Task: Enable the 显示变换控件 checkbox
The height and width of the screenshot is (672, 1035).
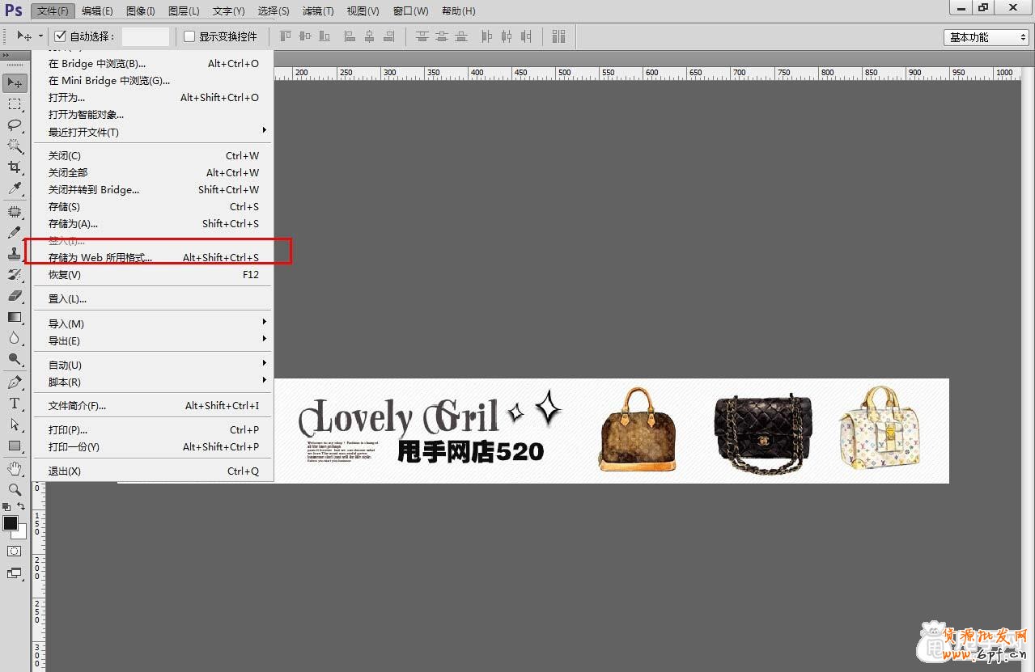Action: point(190,36)
